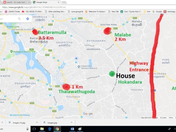Open directions with the blue arrow icon
Screen dimensions: 176x132
click(x=28, y=19)
